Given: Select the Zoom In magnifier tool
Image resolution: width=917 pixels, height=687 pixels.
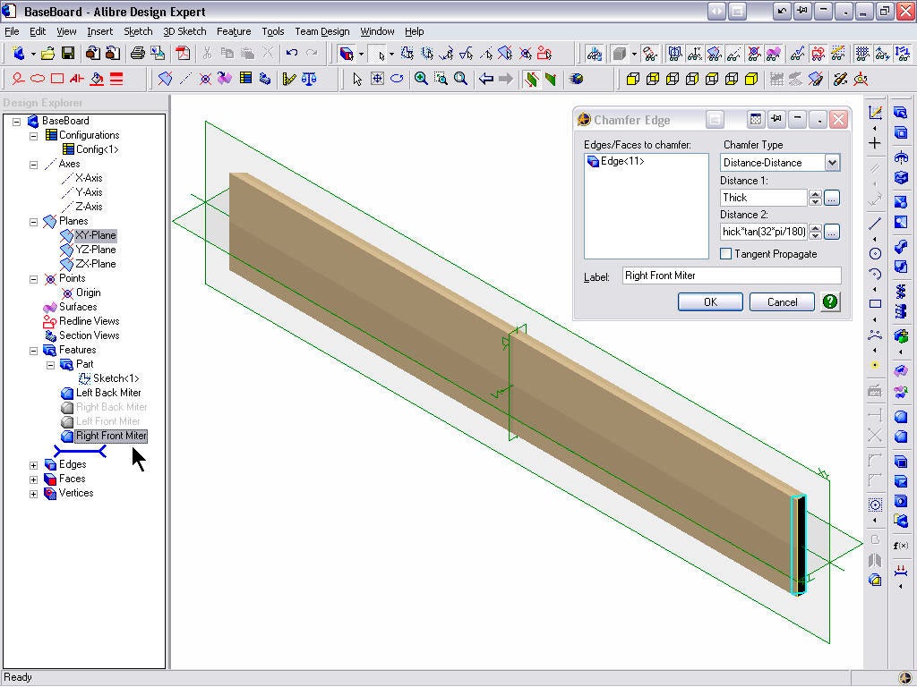Looking at the screenshot, I should click(422, 79).
